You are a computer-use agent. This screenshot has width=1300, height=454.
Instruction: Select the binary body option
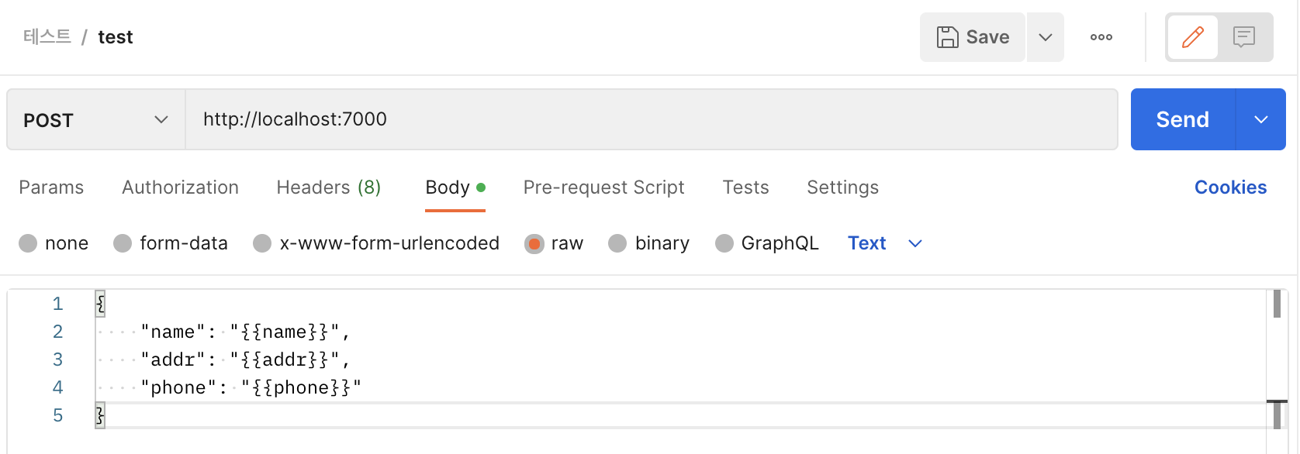click(x=617, y=243)
